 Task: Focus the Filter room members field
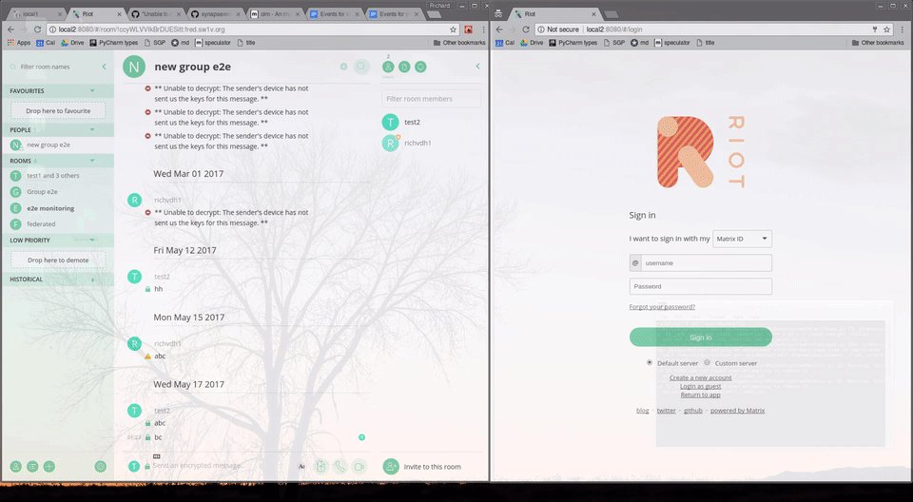pyautogui.click(x=431, y=99)
